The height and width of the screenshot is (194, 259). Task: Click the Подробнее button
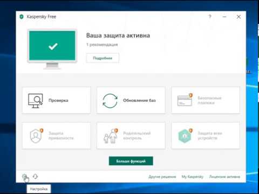[103, 58]
